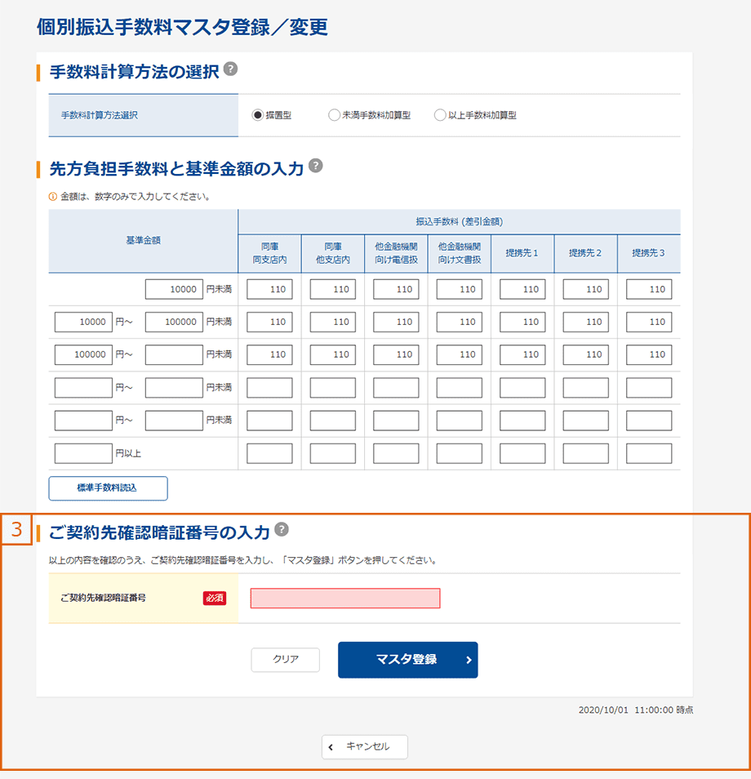
Task: Select the 据置型 radio button
Action: pyautogui.click(x=257, y=115)
